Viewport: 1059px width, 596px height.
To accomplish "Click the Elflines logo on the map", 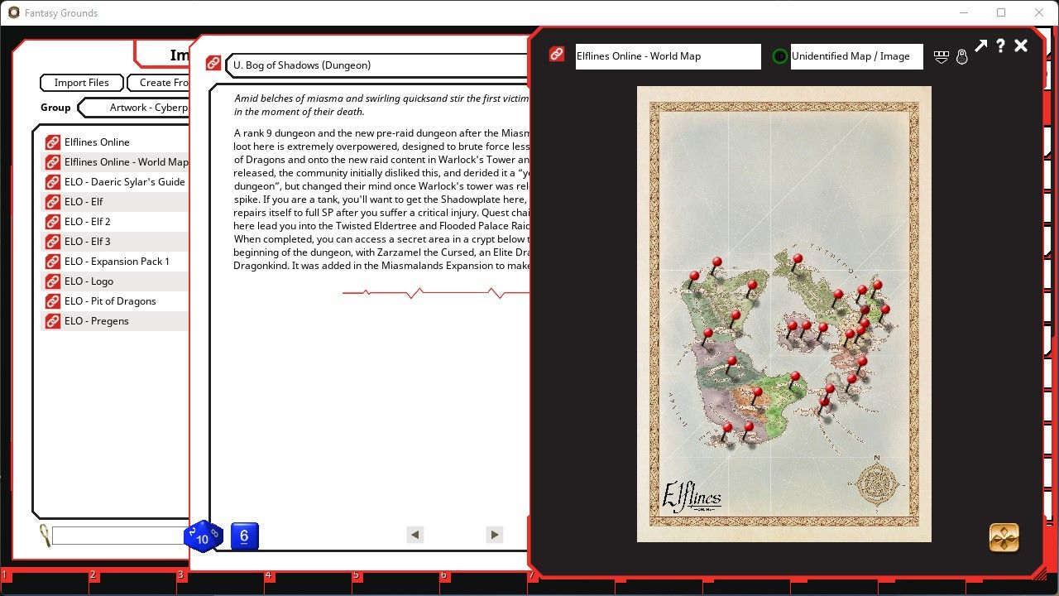I will coord(691,497).
